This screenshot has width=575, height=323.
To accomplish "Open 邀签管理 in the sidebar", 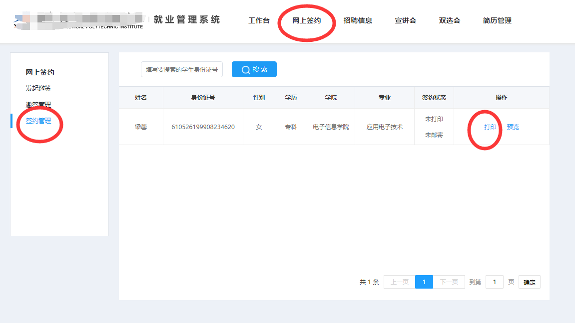I will tap(38, 105).
